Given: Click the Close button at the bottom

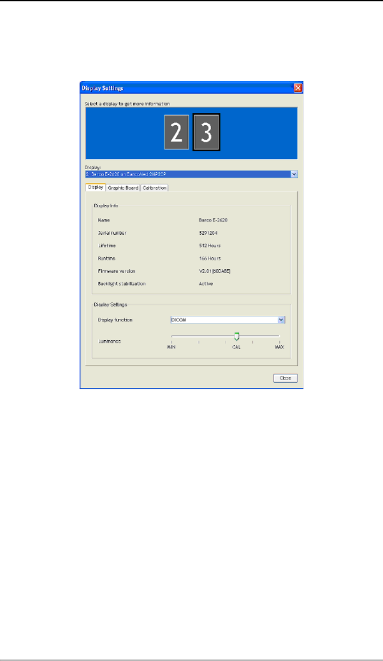Looking at the screenshot, I should pos(285,378).
